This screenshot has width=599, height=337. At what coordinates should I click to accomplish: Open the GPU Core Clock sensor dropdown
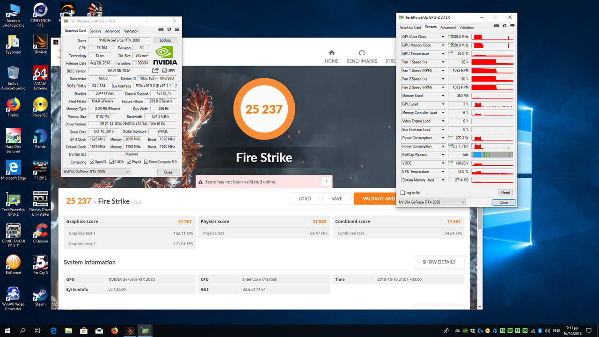(443, 37)
